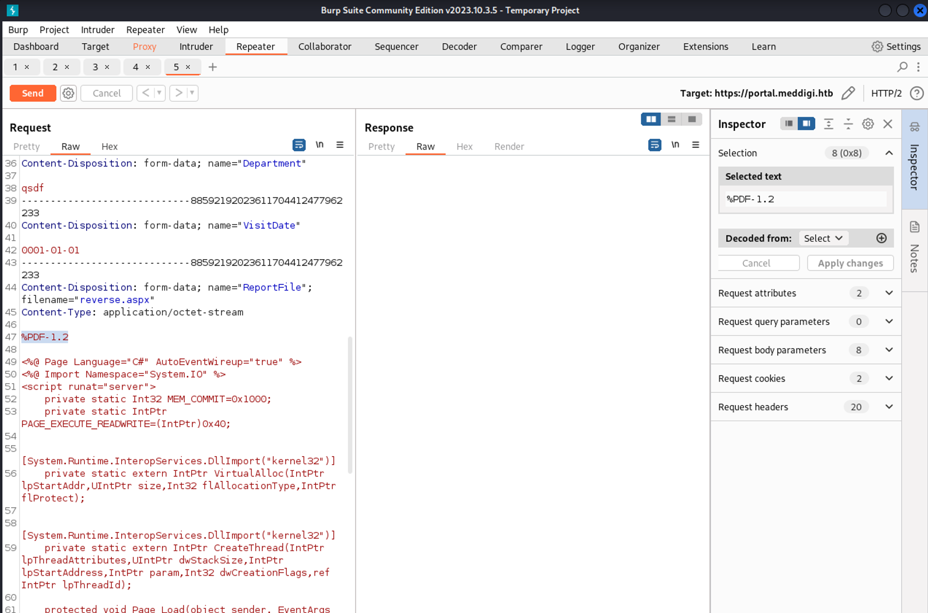Image resolution: width=928 pixels, height=613 pixels.
Task: Toggle request word wrap button
Action: click(299, 145)
